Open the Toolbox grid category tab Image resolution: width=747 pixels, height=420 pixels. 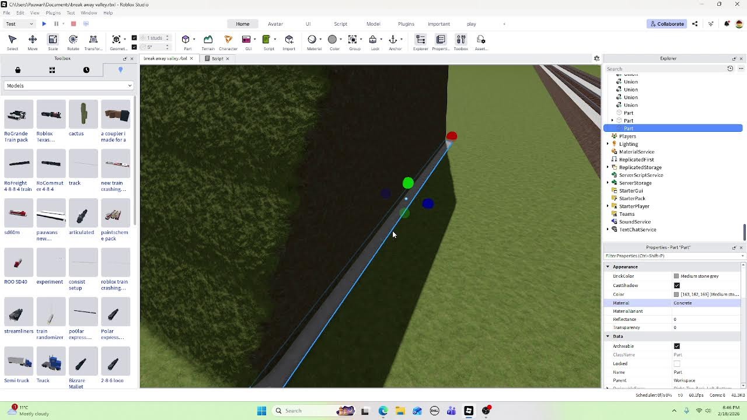[52, 70]
